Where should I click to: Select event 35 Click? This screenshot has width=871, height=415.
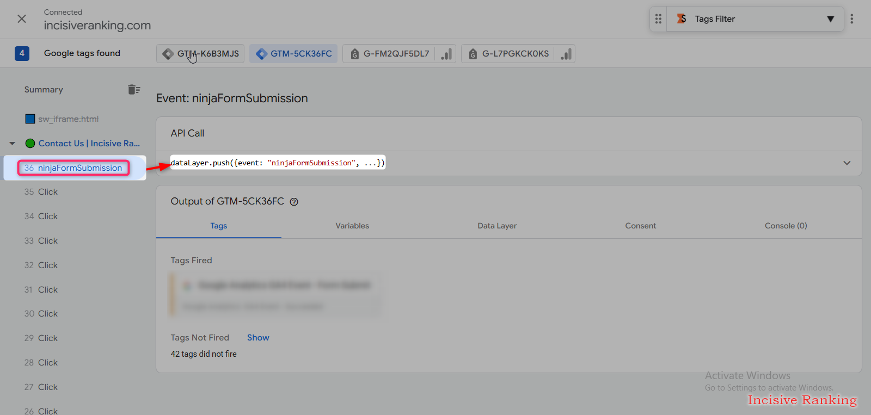(x=41, y=192)
